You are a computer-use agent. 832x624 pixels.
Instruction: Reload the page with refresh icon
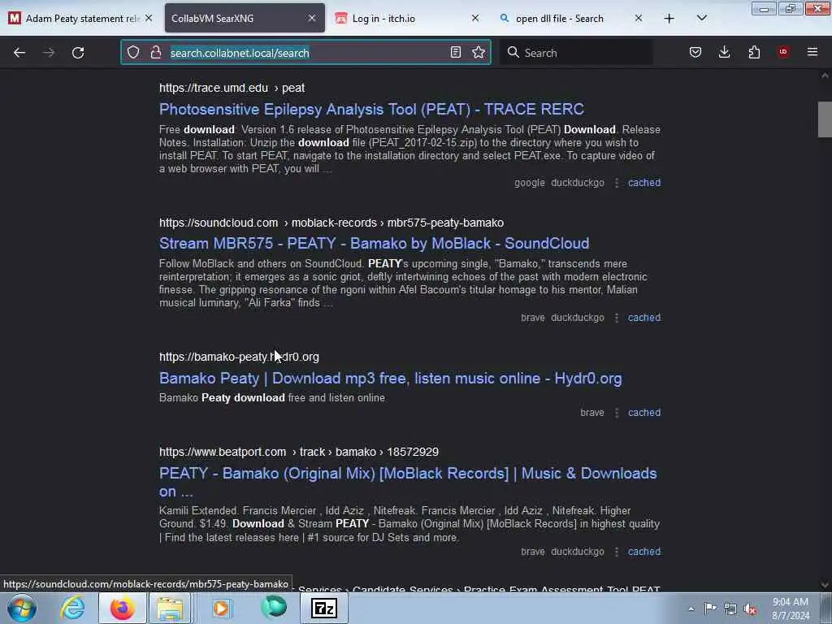[x=78, y=53]
